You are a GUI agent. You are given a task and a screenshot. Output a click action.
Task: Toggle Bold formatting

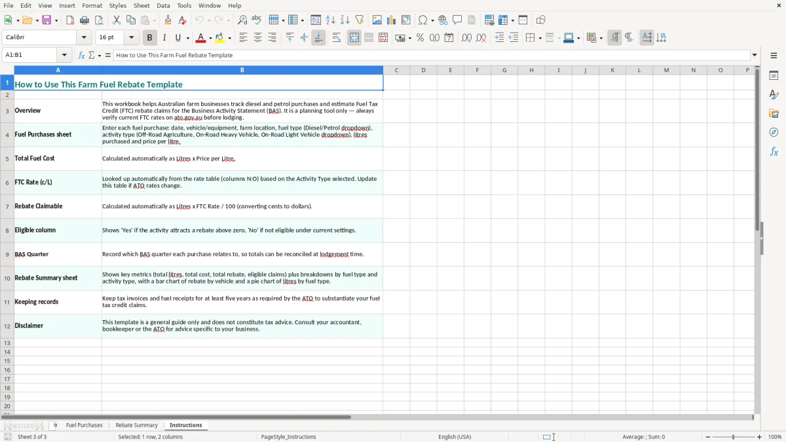[149, 38]
